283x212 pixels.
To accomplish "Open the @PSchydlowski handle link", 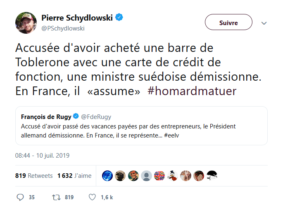I will [63, 28].
